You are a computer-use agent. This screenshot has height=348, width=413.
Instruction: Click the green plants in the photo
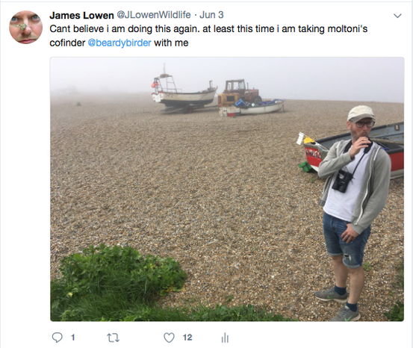click(x=119, y=283)
